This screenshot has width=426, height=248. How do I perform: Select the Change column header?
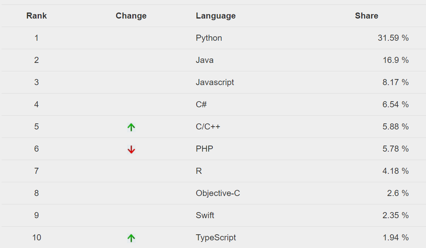(x=131, y=16)
